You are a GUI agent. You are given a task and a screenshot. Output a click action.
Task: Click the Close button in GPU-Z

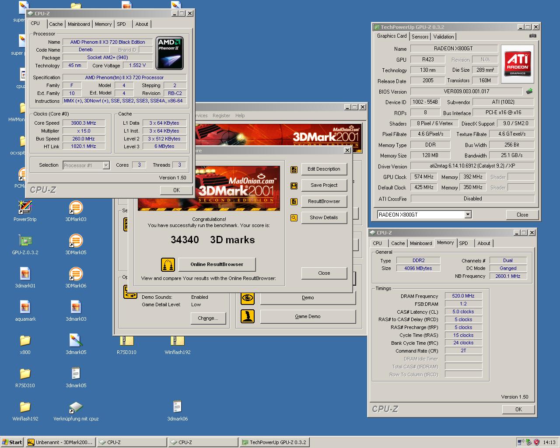click(522, 214)
